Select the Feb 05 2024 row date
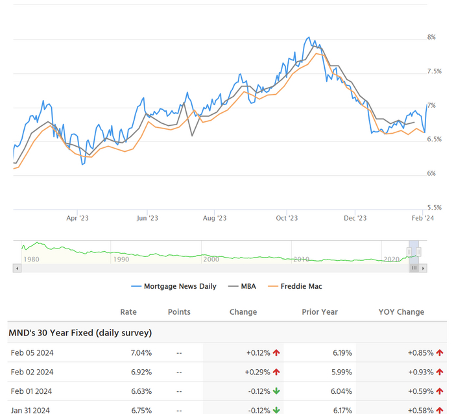 click(31, 353)
